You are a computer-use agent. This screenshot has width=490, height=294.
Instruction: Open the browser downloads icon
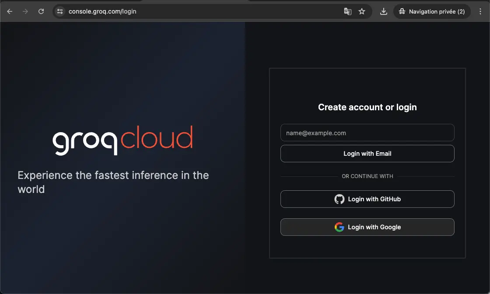384,12
